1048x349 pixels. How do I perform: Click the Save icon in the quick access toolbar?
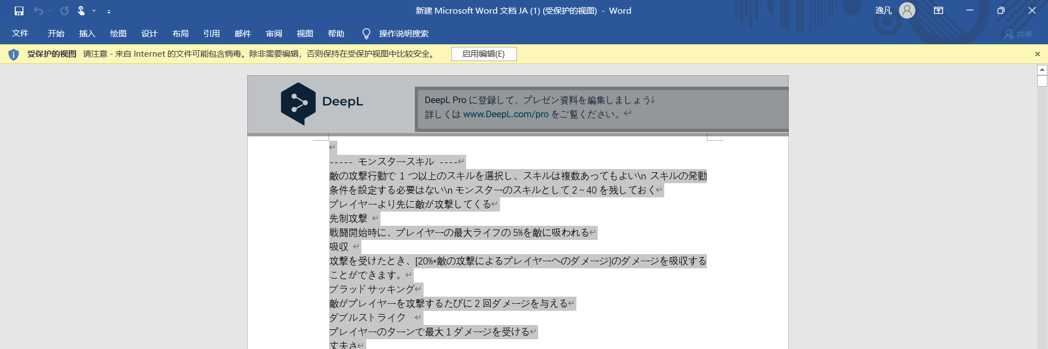pyautogui.click(x=19, y=11)
